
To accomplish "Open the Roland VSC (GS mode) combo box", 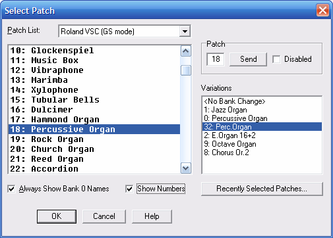I will pyautogui.click(x=125, y=32).
